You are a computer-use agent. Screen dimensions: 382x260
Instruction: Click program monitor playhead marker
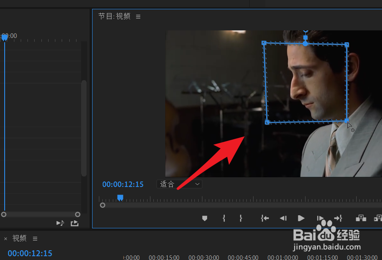[120, 198]
